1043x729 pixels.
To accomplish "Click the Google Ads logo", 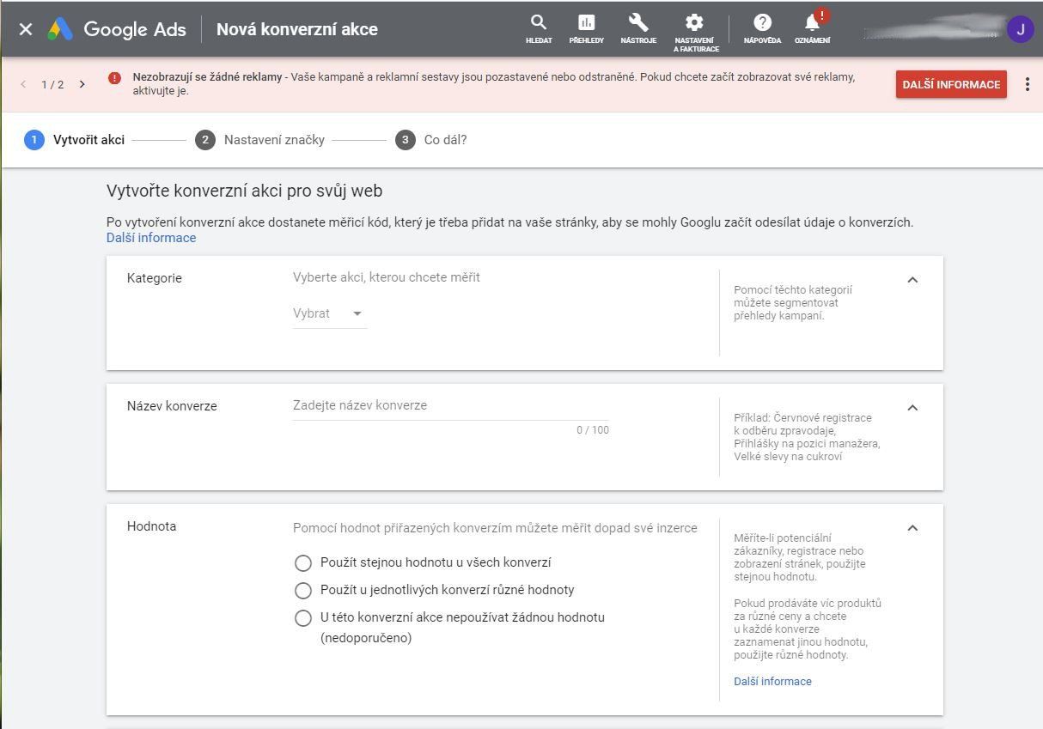I will tap(117, 29).
